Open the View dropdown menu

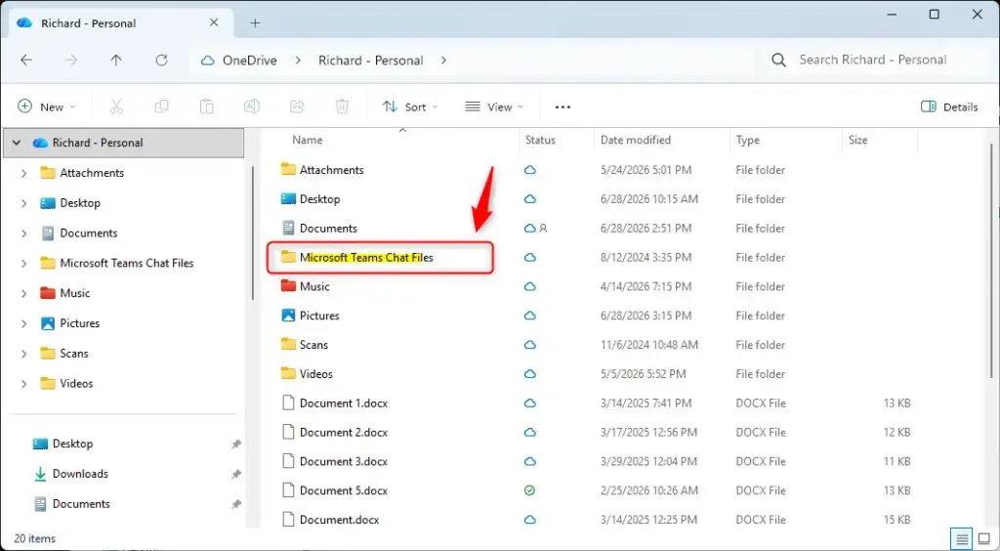(x=494, y=106)
